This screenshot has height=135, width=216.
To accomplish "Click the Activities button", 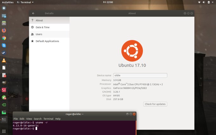I will 8,2.
